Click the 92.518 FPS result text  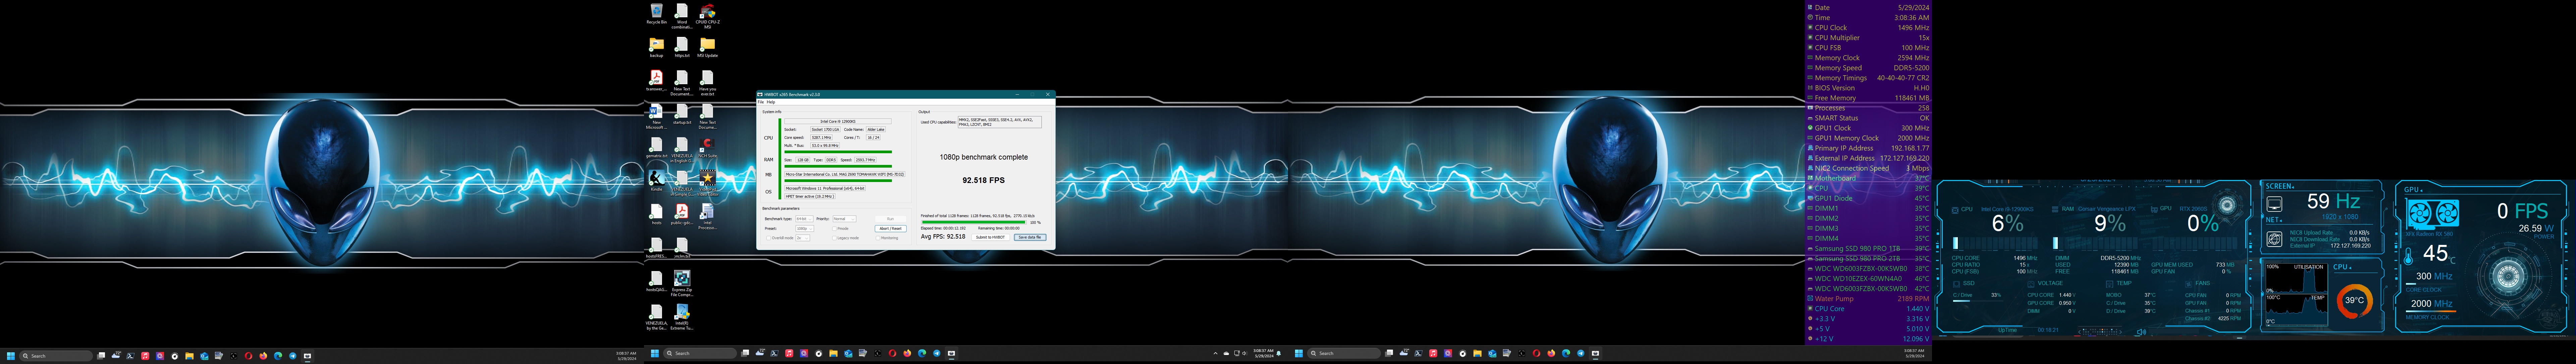tap(984, 181)
